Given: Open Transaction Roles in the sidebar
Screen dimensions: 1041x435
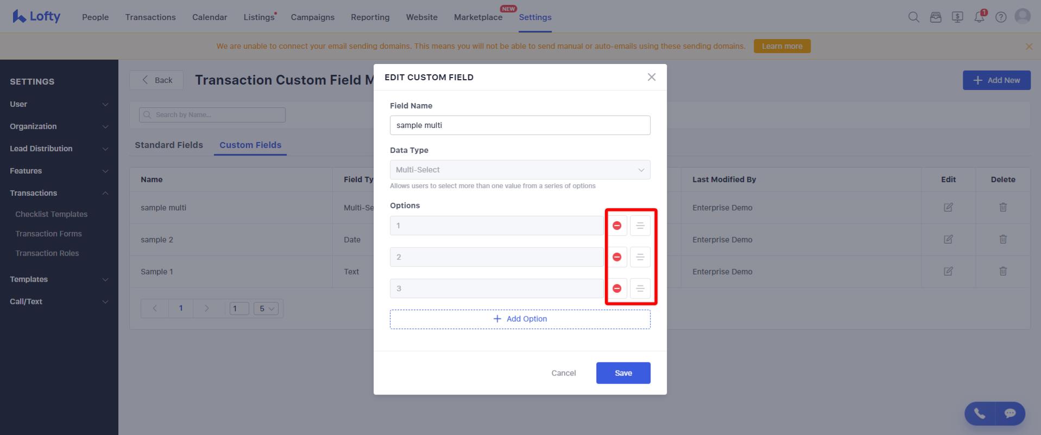Looking at the screenshot, I should pyautogui.click(x=47, y=253).
